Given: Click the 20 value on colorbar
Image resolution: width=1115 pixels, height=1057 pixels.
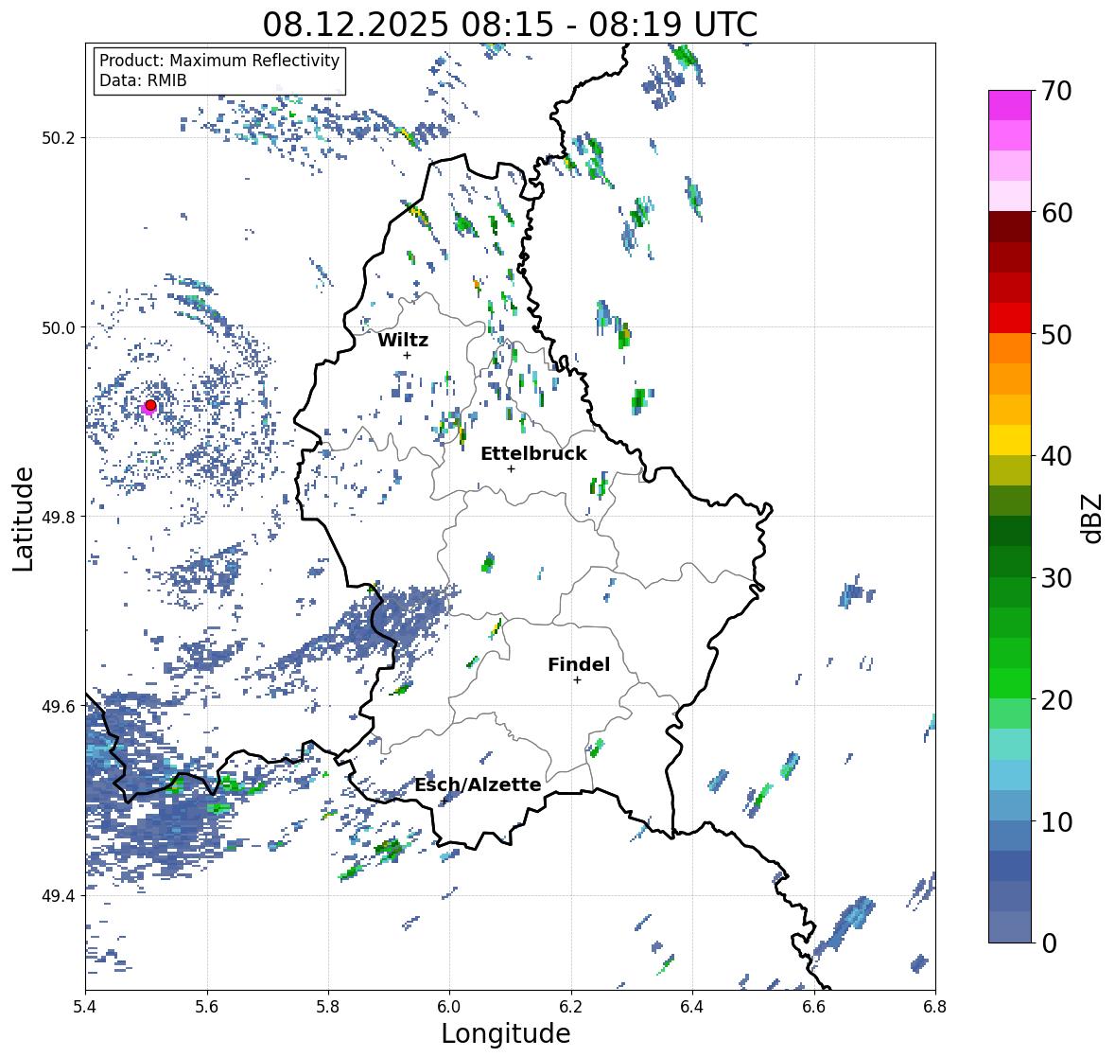Looking at the screenshot, I should 1056,700.
